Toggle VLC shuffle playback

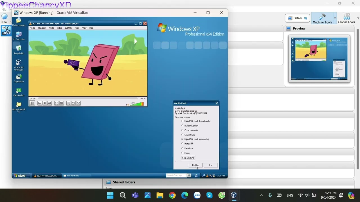click(78, 104)
